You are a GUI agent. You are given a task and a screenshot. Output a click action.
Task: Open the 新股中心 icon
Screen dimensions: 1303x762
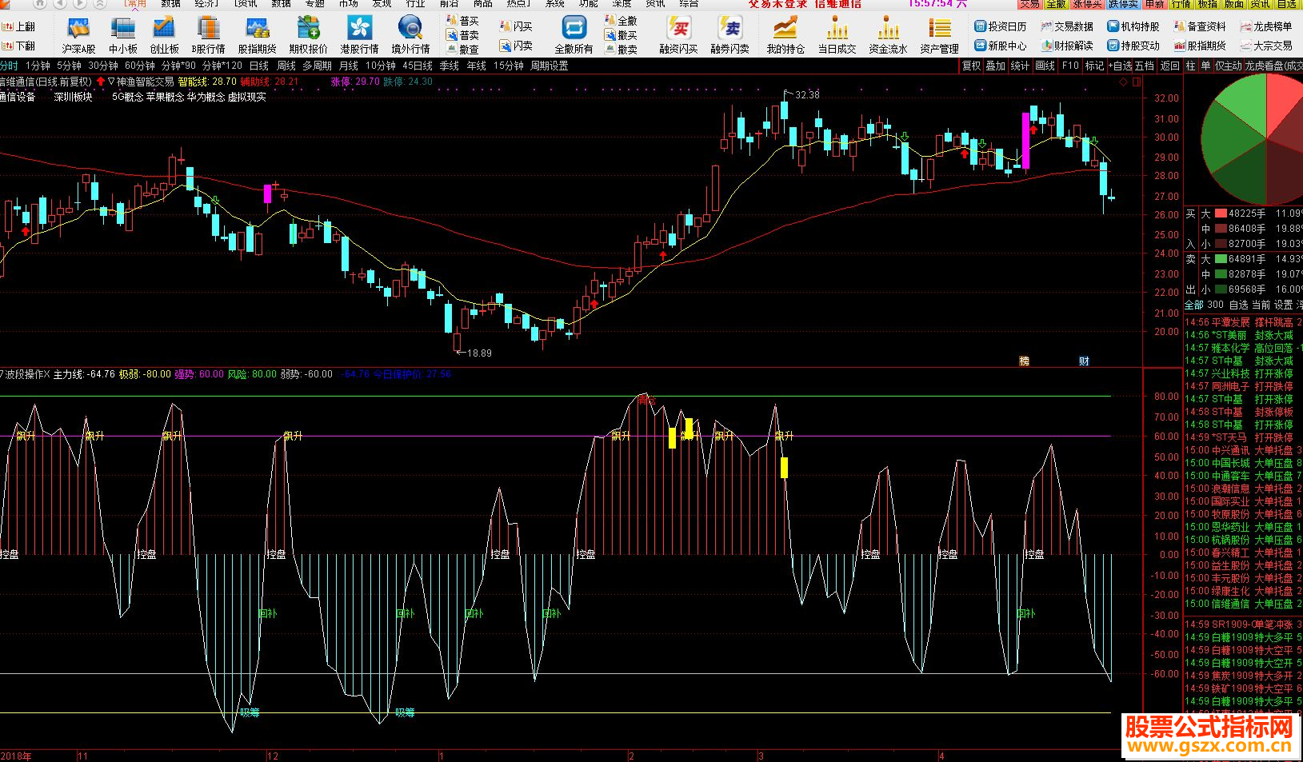1001,46
